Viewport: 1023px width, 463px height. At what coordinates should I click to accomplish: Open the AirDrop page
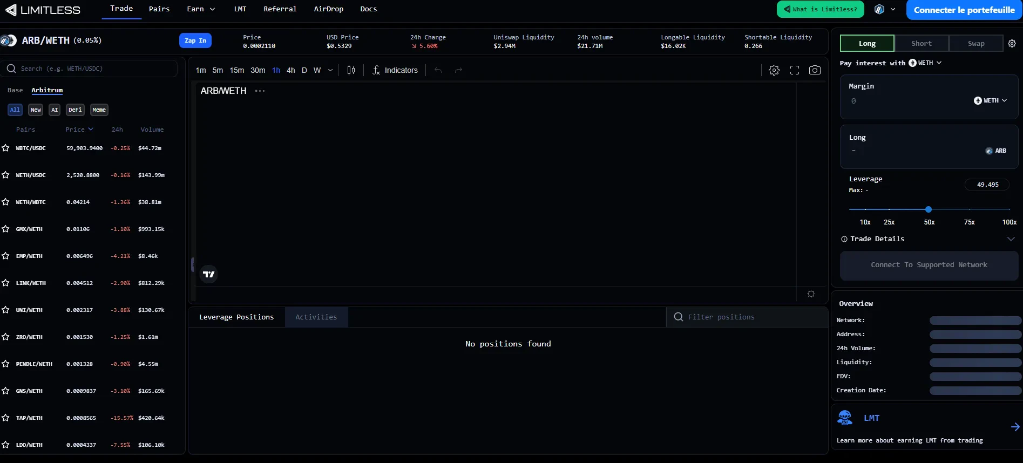[x=328, y=9]
